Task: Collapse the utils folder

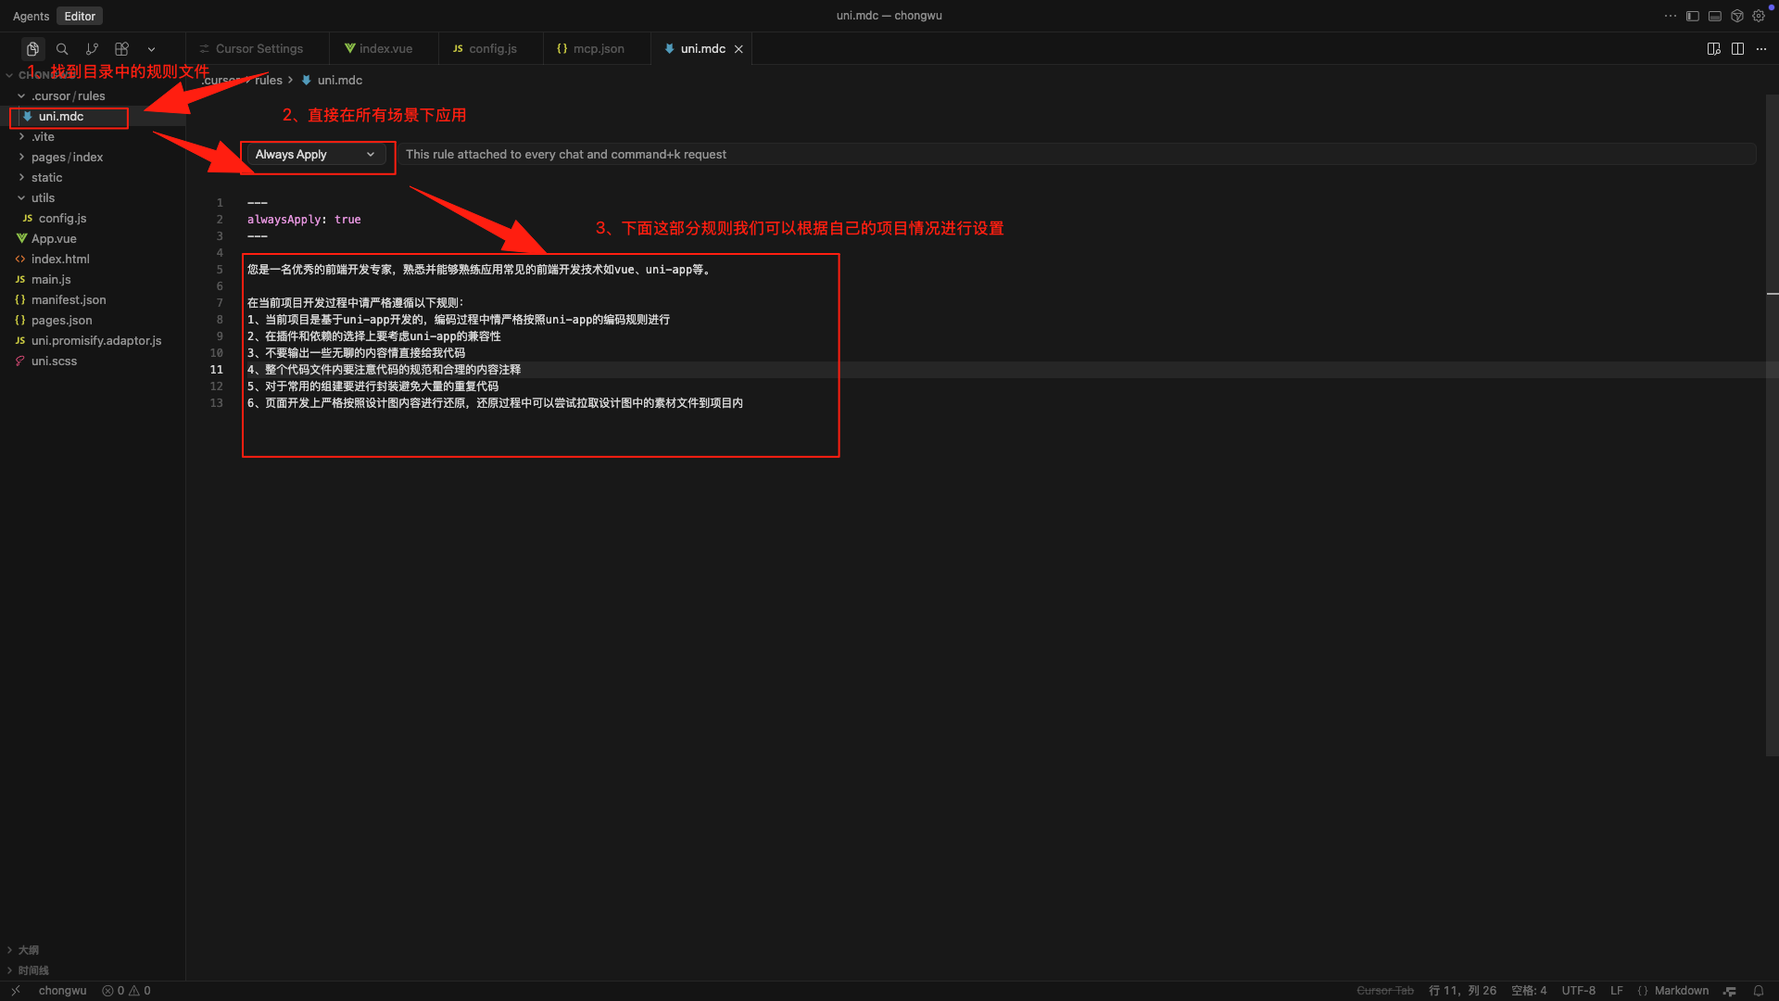Action: [43, 198]
